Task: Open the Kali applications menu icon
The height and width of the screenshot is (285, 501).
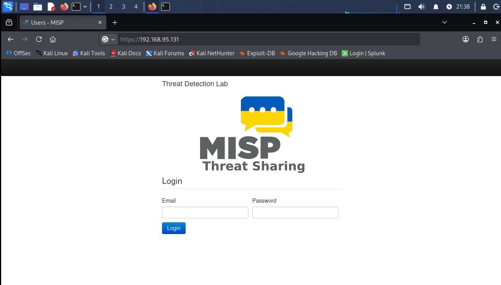Action: (x=7, y=6)
